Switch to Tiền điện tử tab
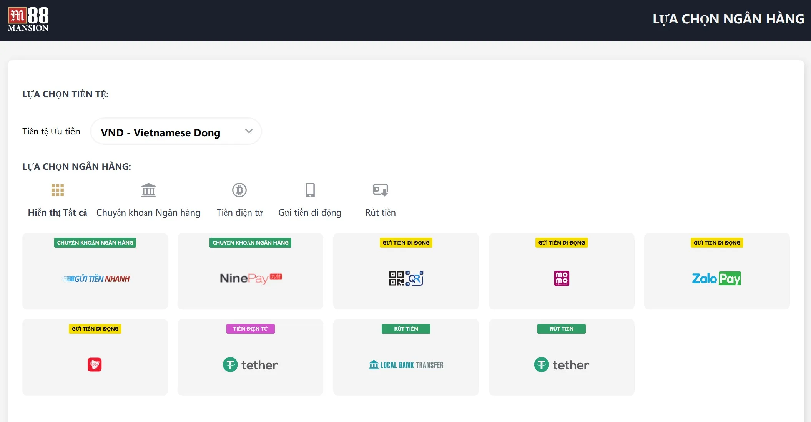 point(239,213)
